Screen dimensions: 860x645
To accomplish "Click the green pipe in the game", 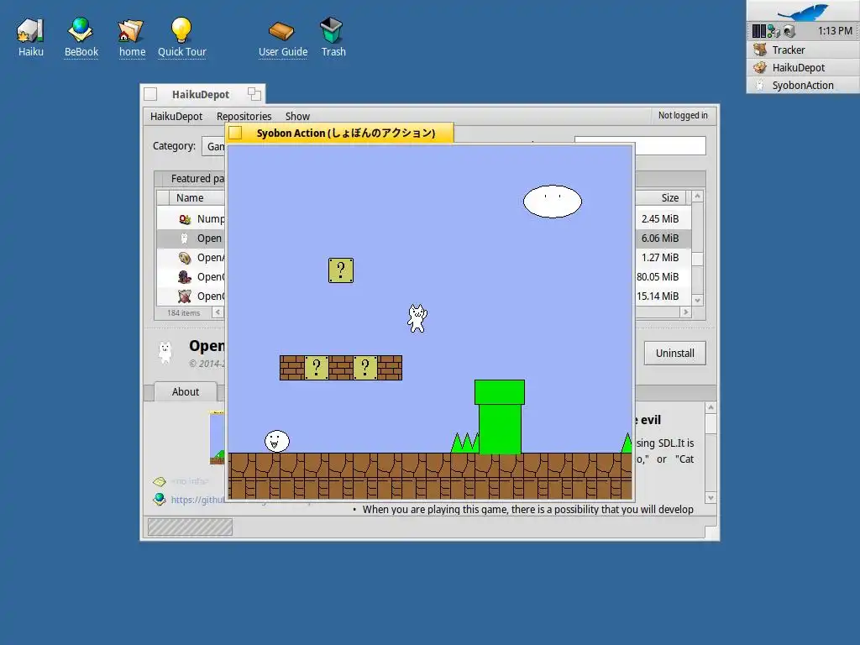I will tap(500, 417).
